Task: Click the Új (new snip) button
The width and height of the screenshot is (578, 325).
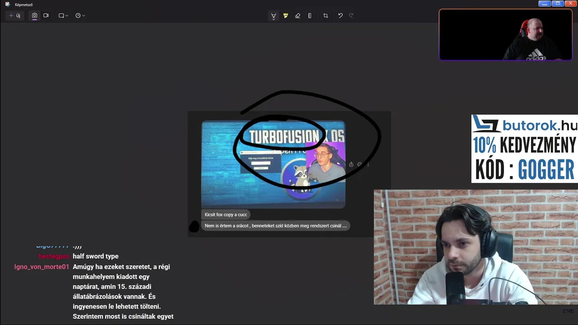Action: (14, 15)
